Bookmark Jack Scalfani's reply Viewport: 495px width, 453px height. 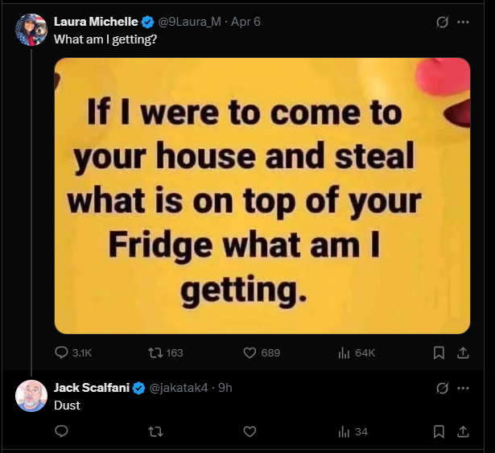[x=439, y=432]
